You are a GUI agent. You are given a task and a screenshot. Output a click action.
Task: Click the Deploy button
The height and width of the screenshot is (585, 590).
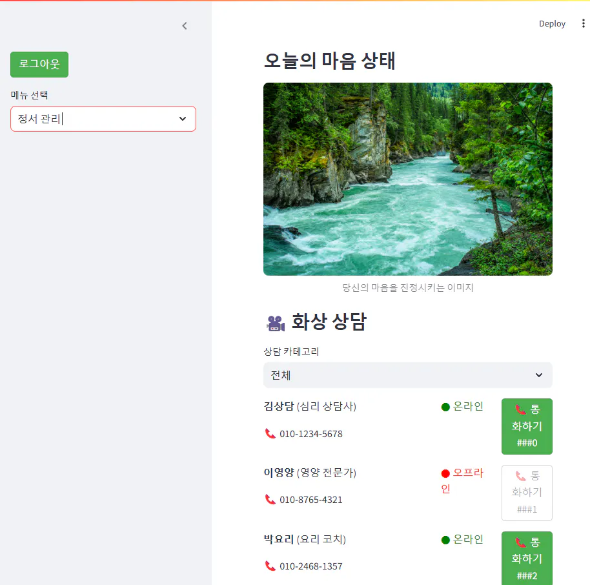552,23
